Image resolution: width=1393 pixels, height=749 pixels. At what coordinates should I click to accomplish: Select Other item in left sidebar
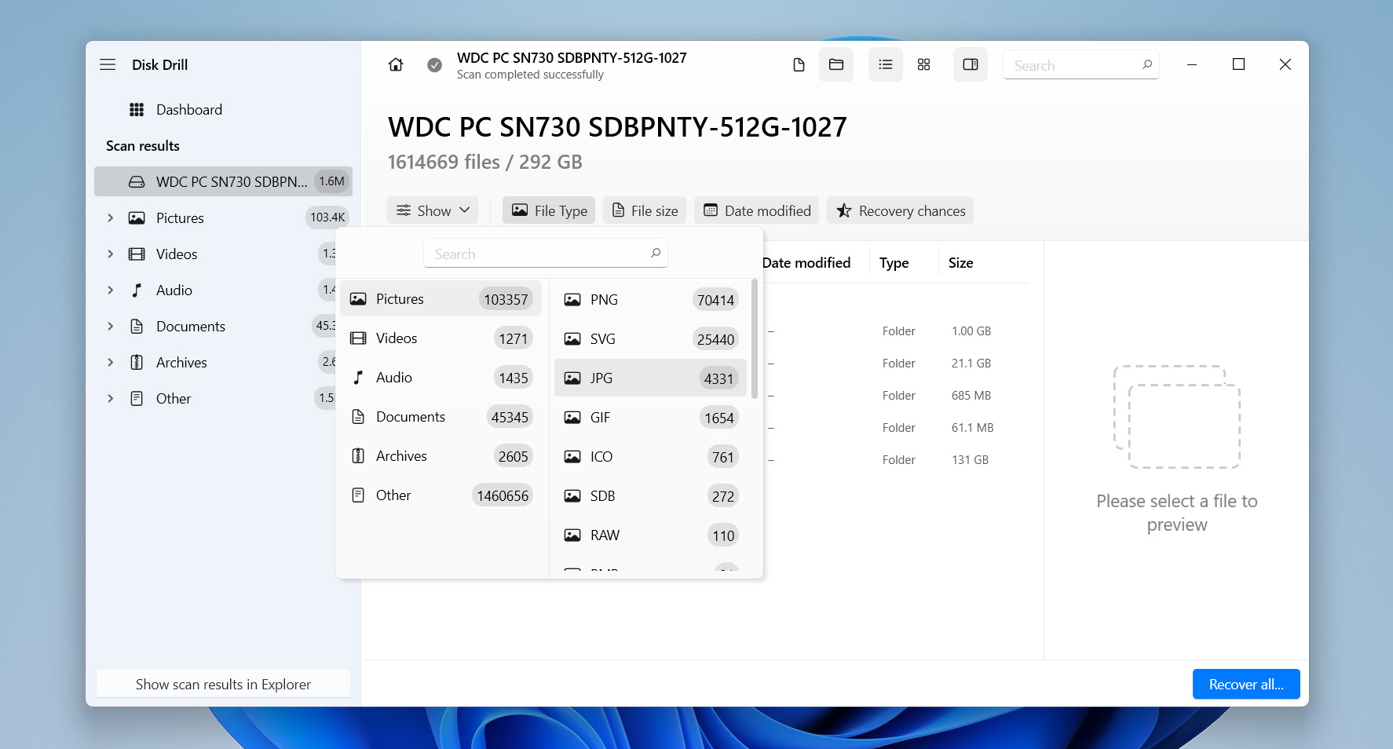(174, 399)
